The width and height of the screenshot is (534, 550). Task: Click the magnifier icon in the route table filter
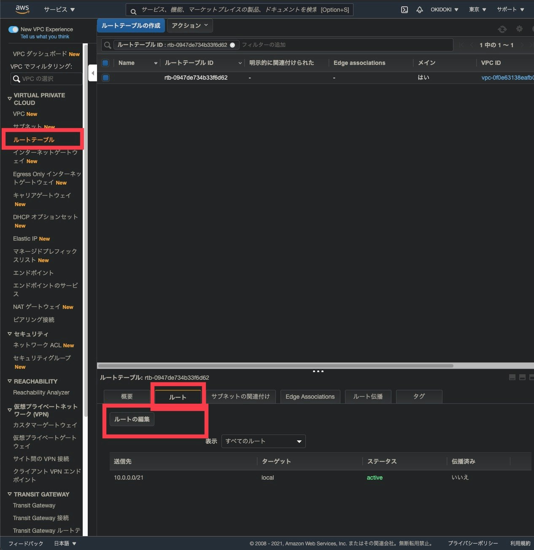108,45
